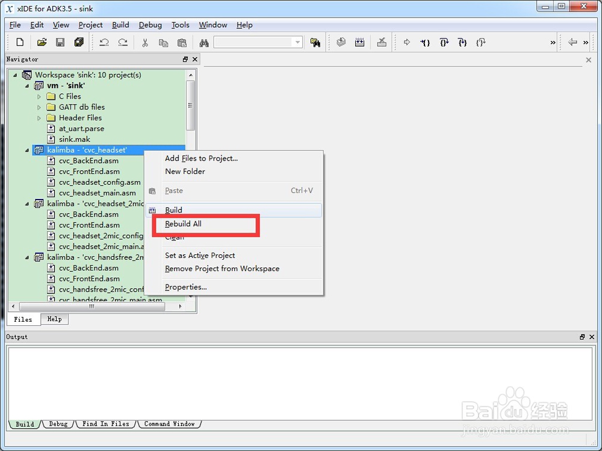The width and height of the screenshot is (602, 451).
Task: Select cvc_headset_main.asm file
Action: [98, 193]
